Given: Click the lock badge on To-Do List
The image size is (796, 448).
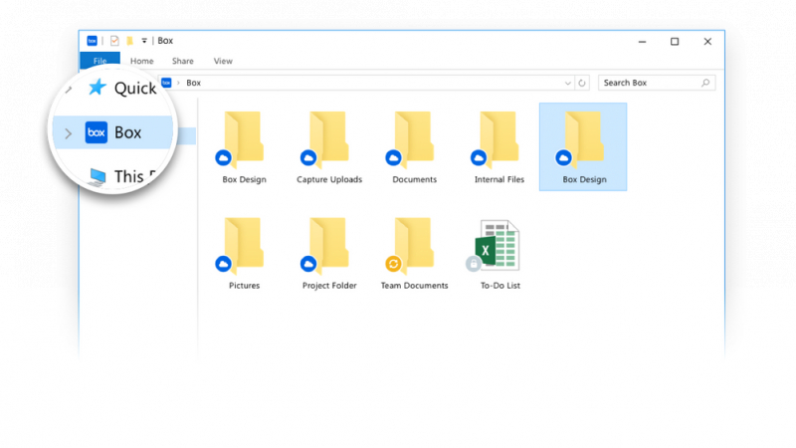Looking at the screenshot, I should point(474,264).
